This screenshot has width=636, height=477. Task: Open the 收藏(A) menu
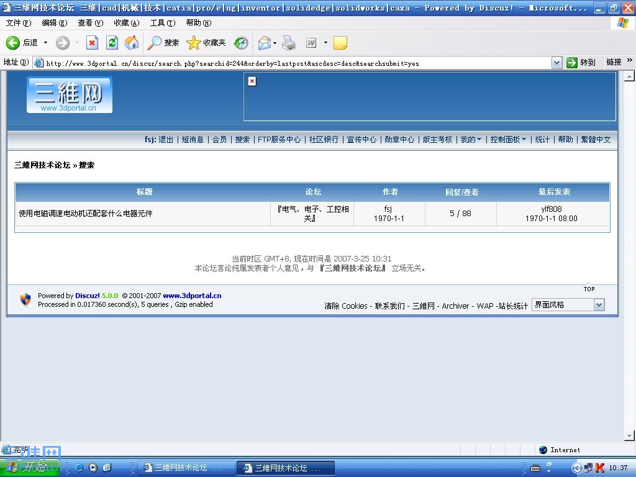tap(127, 23)
